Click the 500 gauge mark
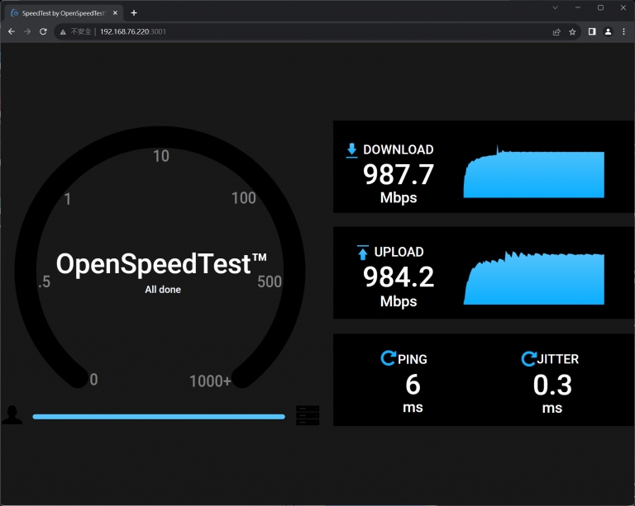635x506 pixels. (x=270, y=281)
